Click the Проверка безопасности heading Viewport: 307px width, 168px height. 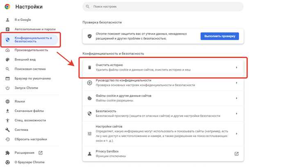pyautogui.click(x=102, y=22)
